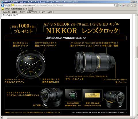
Task: Click the horizontal scrollbar left arrow
Action: point(2,117)
